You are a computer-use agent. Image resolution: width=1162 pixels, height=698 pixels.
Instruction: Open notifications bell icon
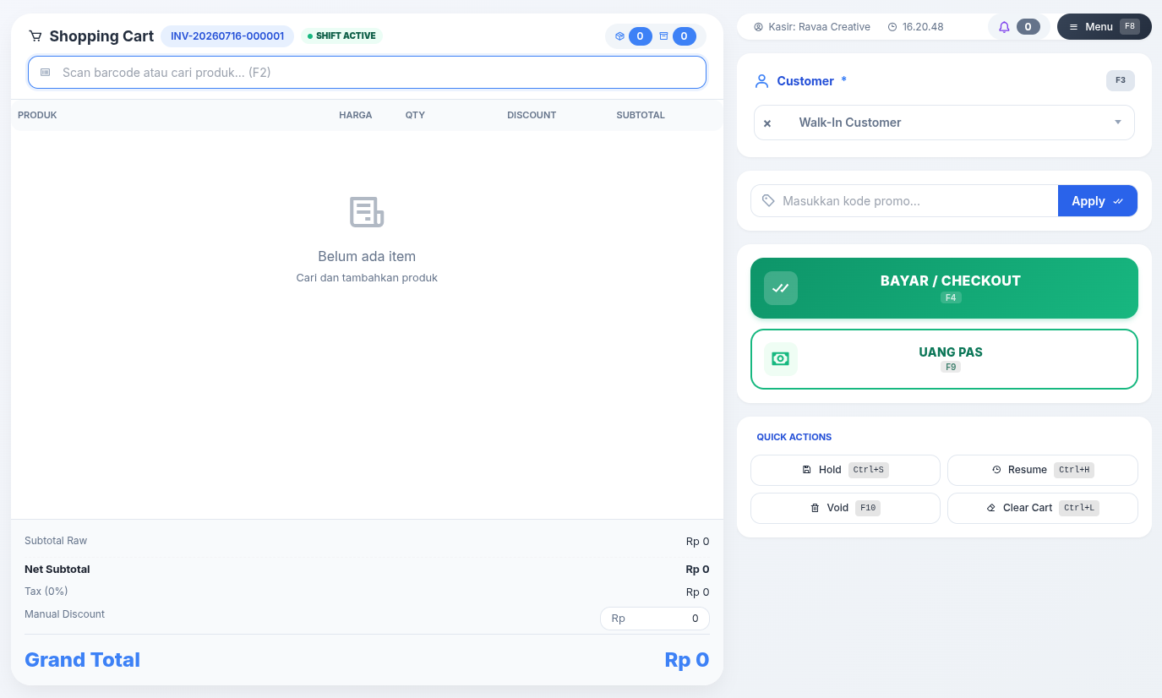[1004, 27]
